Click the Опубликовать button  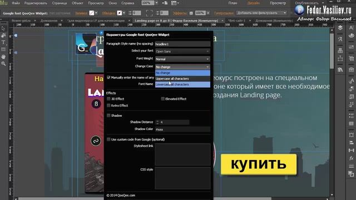tap(306, 3)
